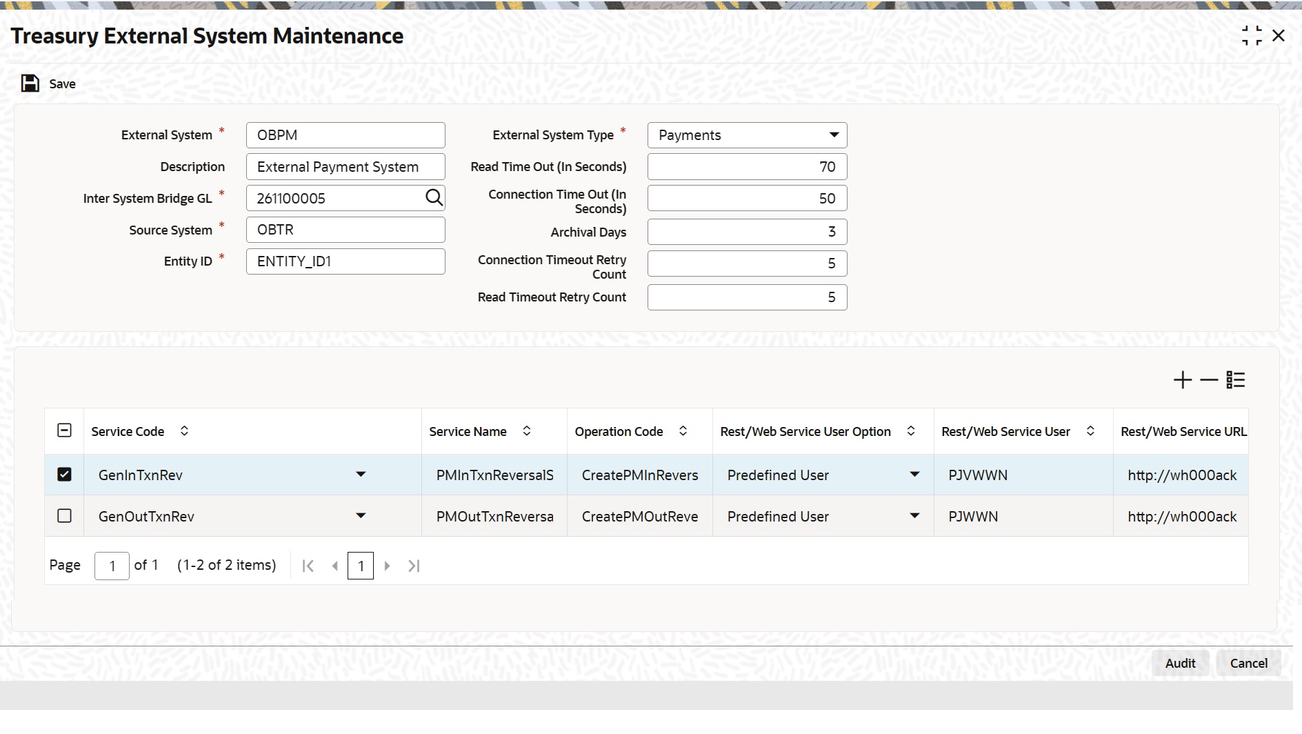Viewport: 1302px width, 734px height.
Task: Open single record view list icon
Action: pos(1236,380)
